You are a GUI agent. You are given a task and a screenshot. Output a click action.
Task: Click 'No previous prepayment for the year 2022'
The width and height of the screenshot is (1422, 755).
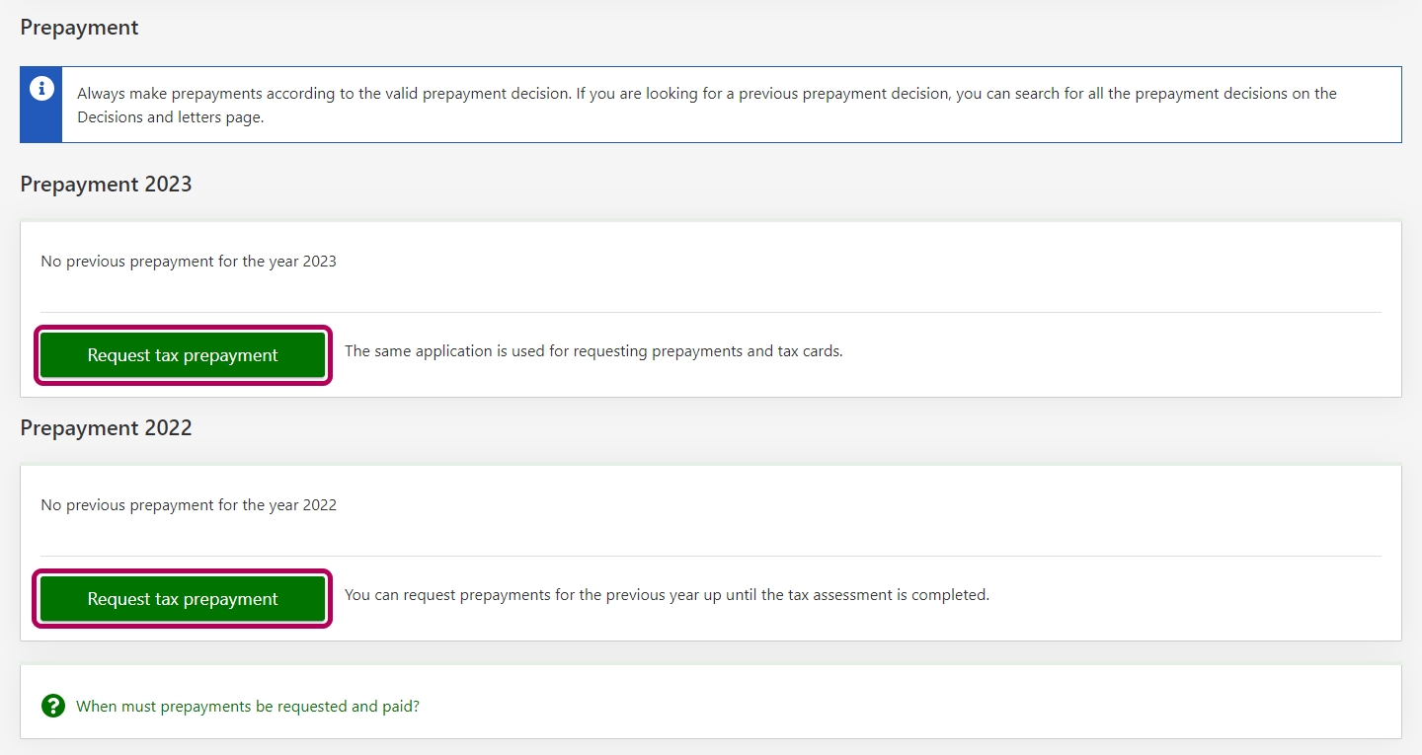(x=189, y=505)
